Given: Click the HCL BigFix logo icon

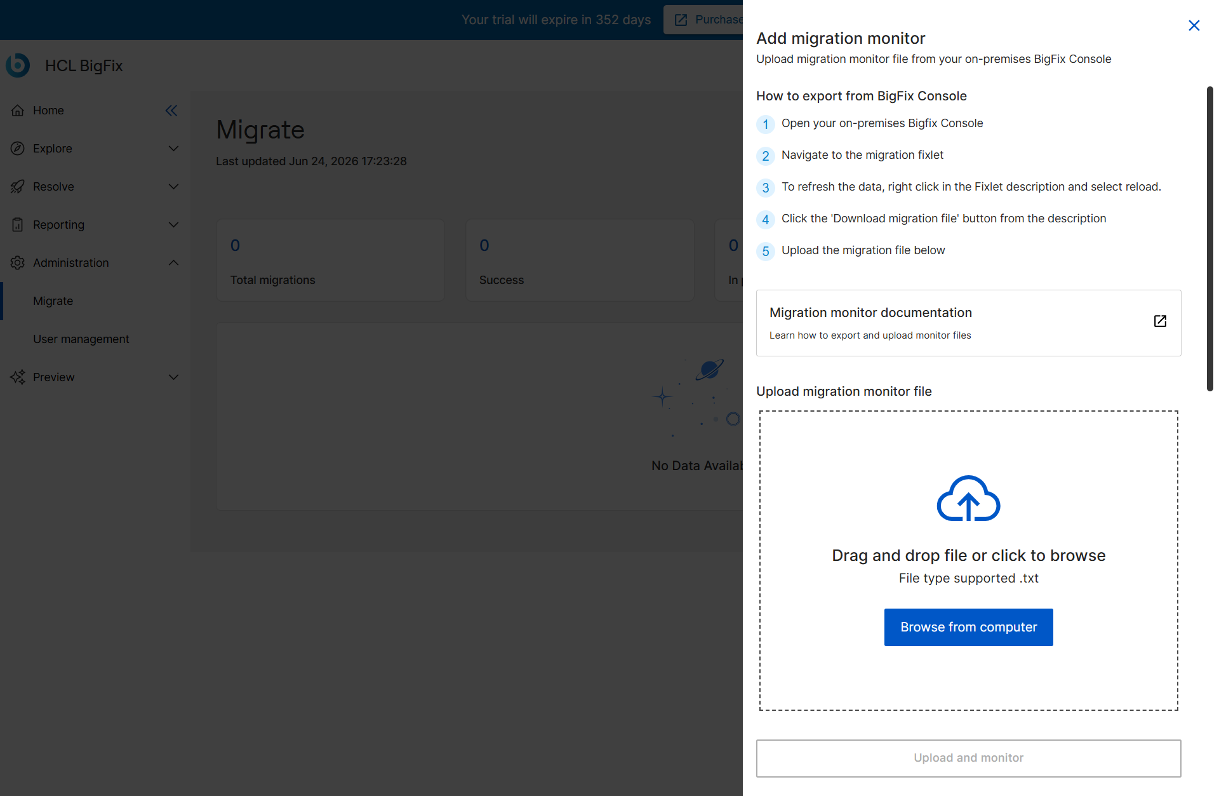Looking at the screenshot, I should 18,65.
